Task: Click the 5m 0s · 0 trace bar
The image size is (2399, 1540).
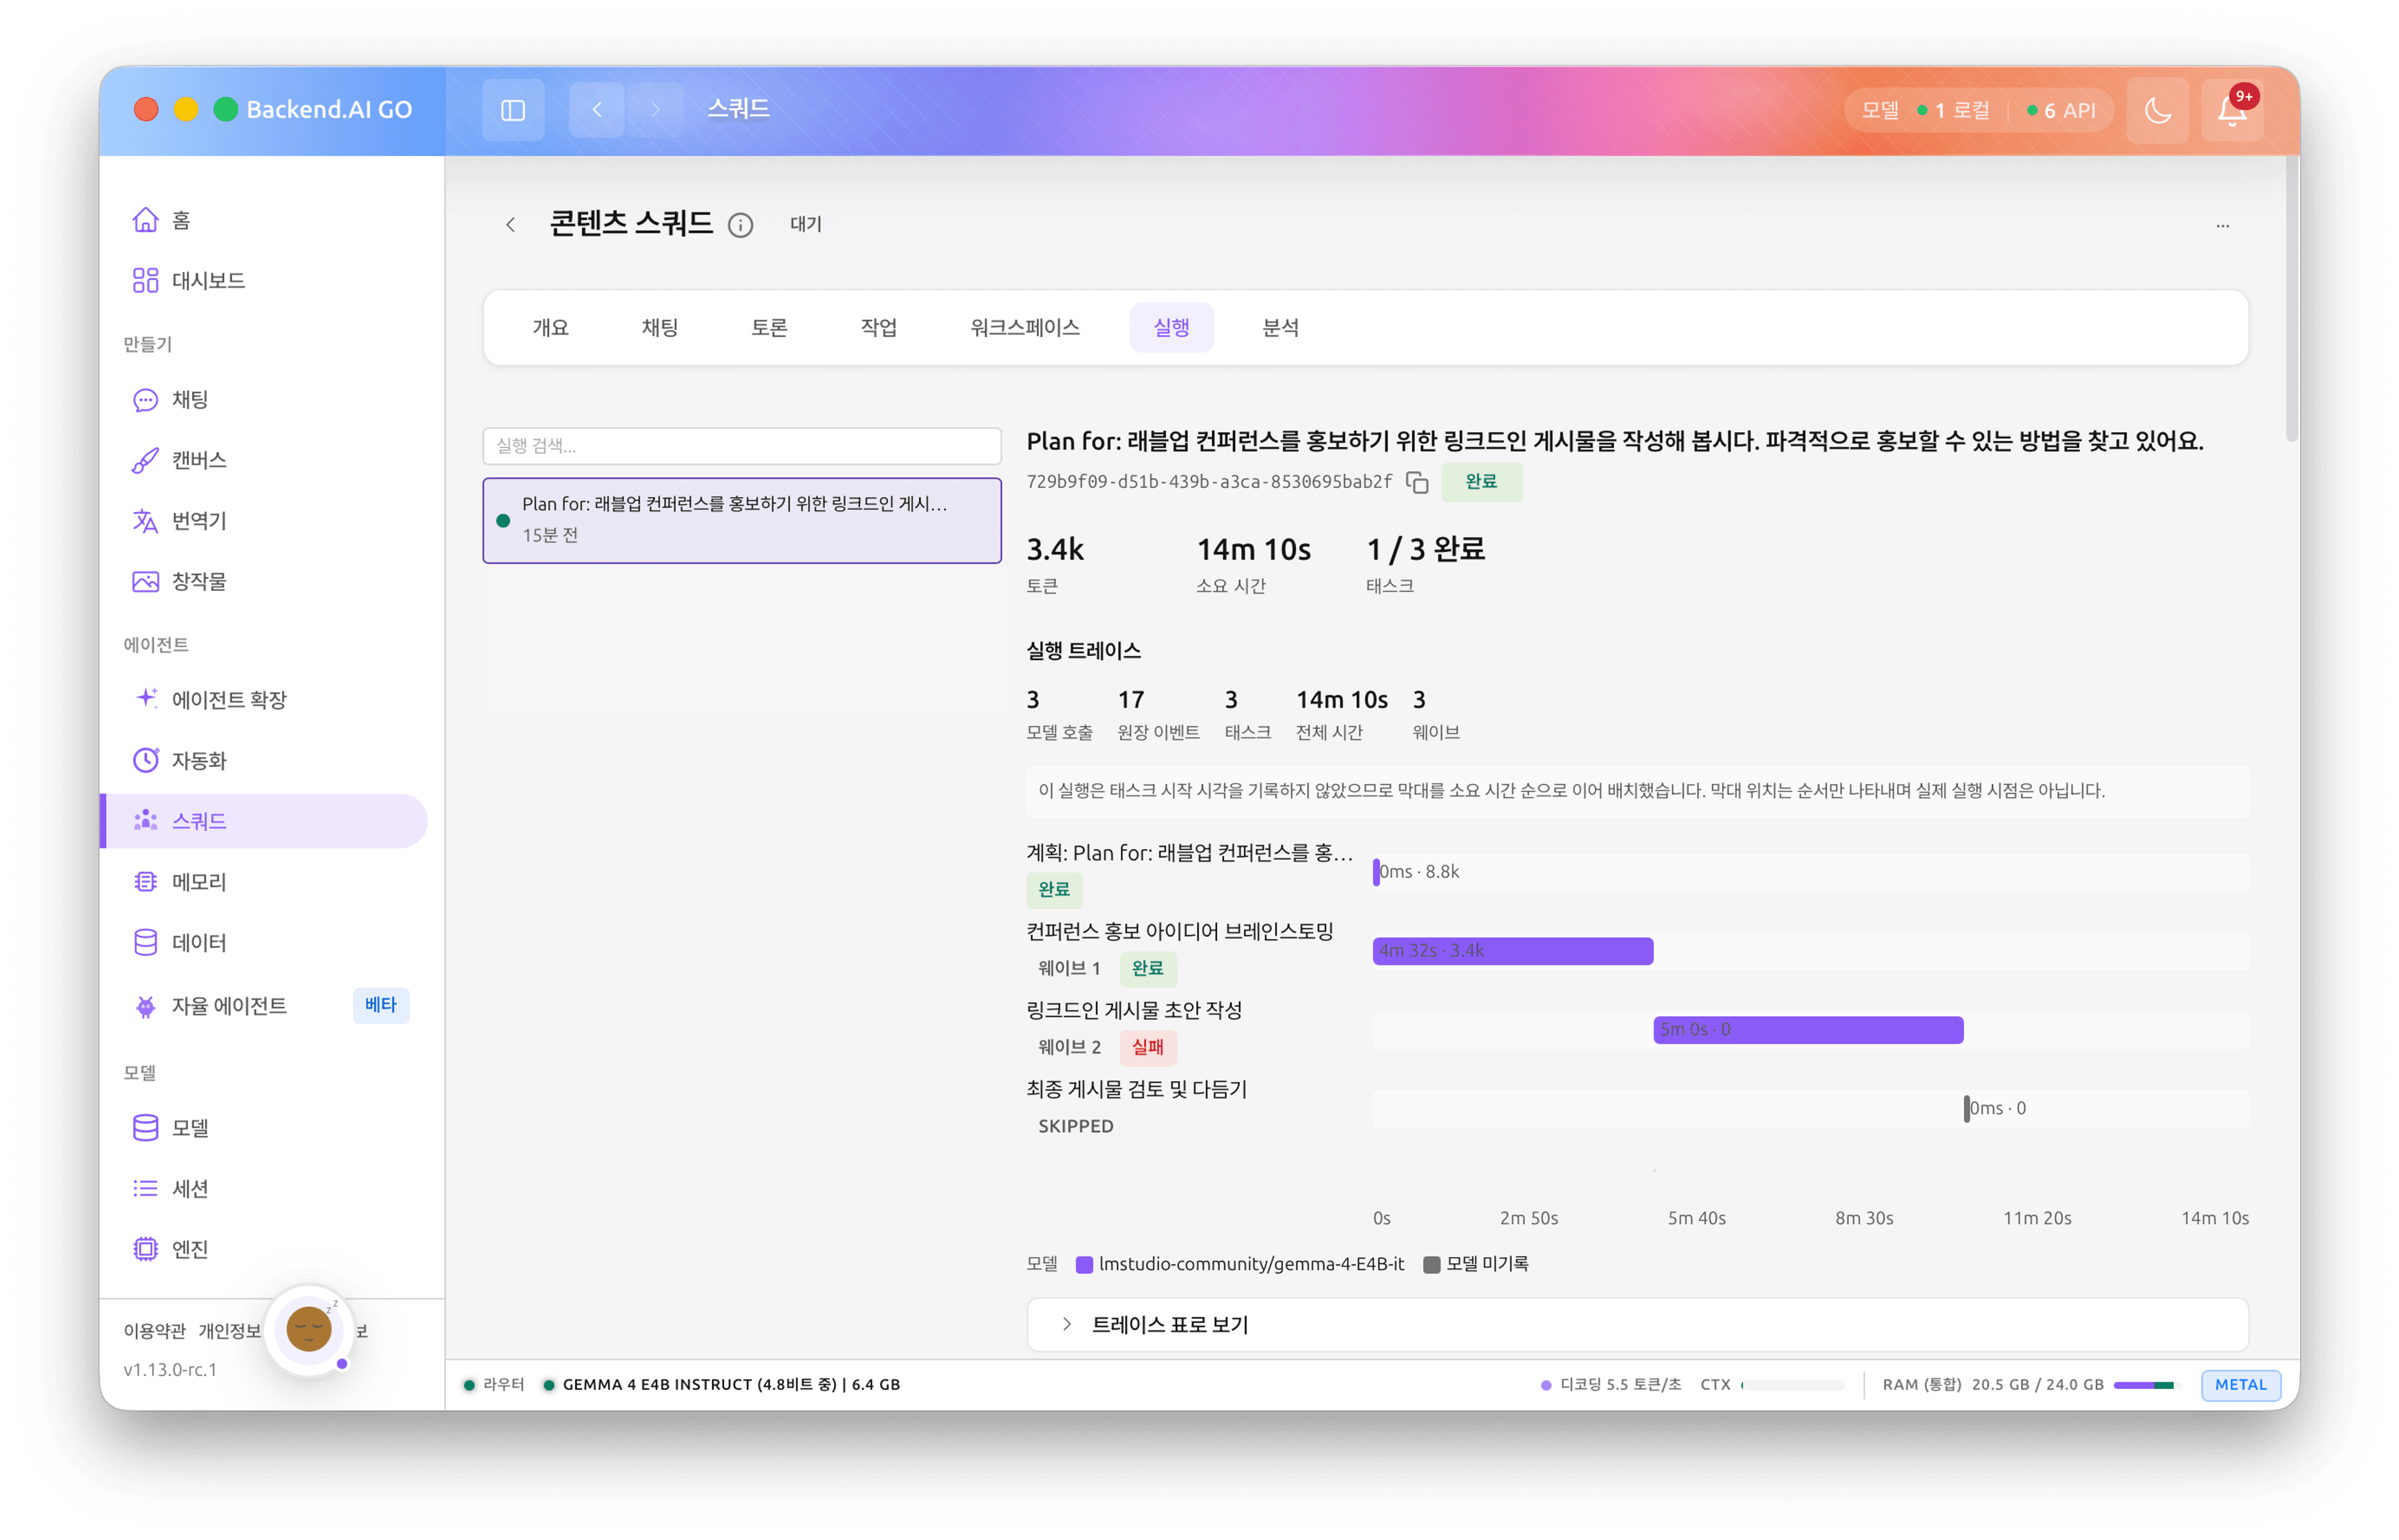Action: (x=1809, y=1030)
